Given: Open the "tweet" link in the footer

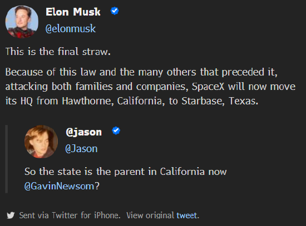Looking at the screenshot, I should 186,215.
